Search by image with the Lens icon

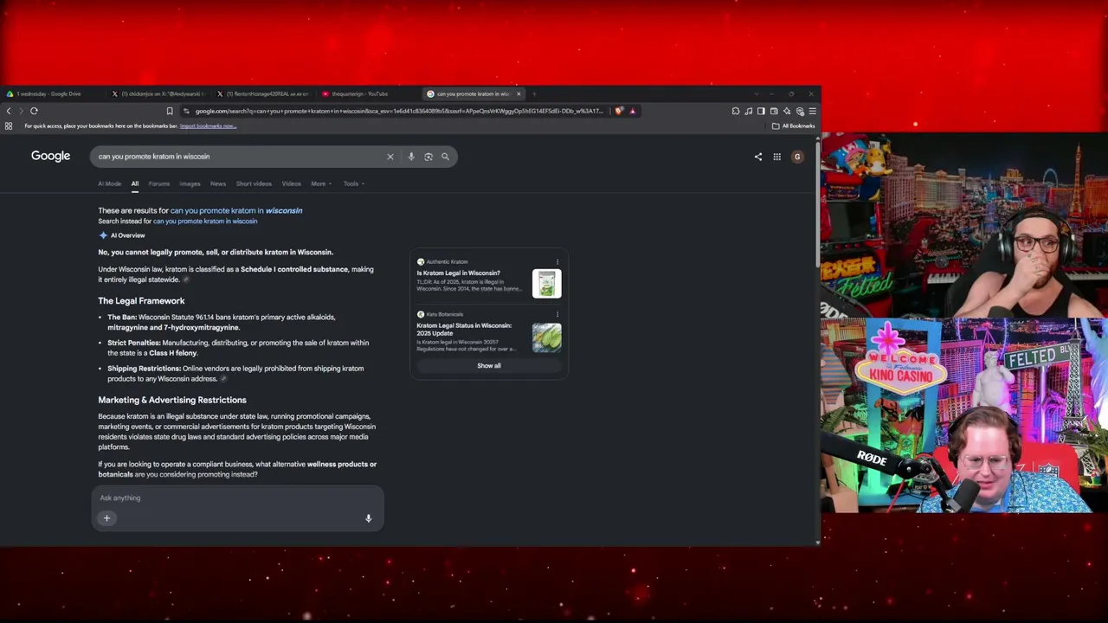428,157
